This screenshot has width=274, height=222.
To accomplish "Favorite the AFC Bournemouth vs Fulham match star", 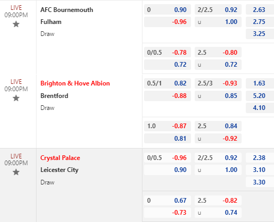I will [16, 24].
